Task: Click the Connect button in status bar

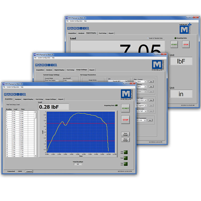Action: point(29,171)
